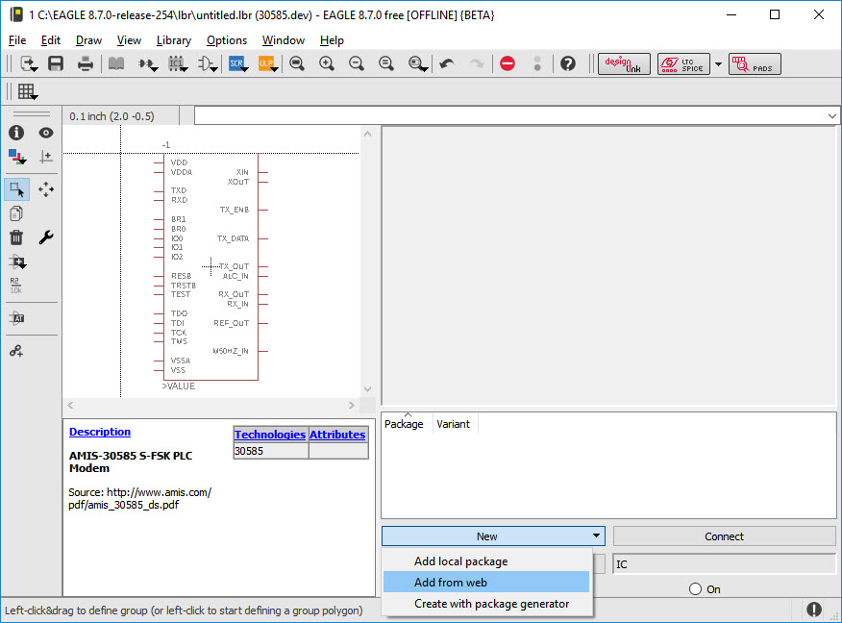
Task: Click the Info tool icon
Action: (16, 133)
